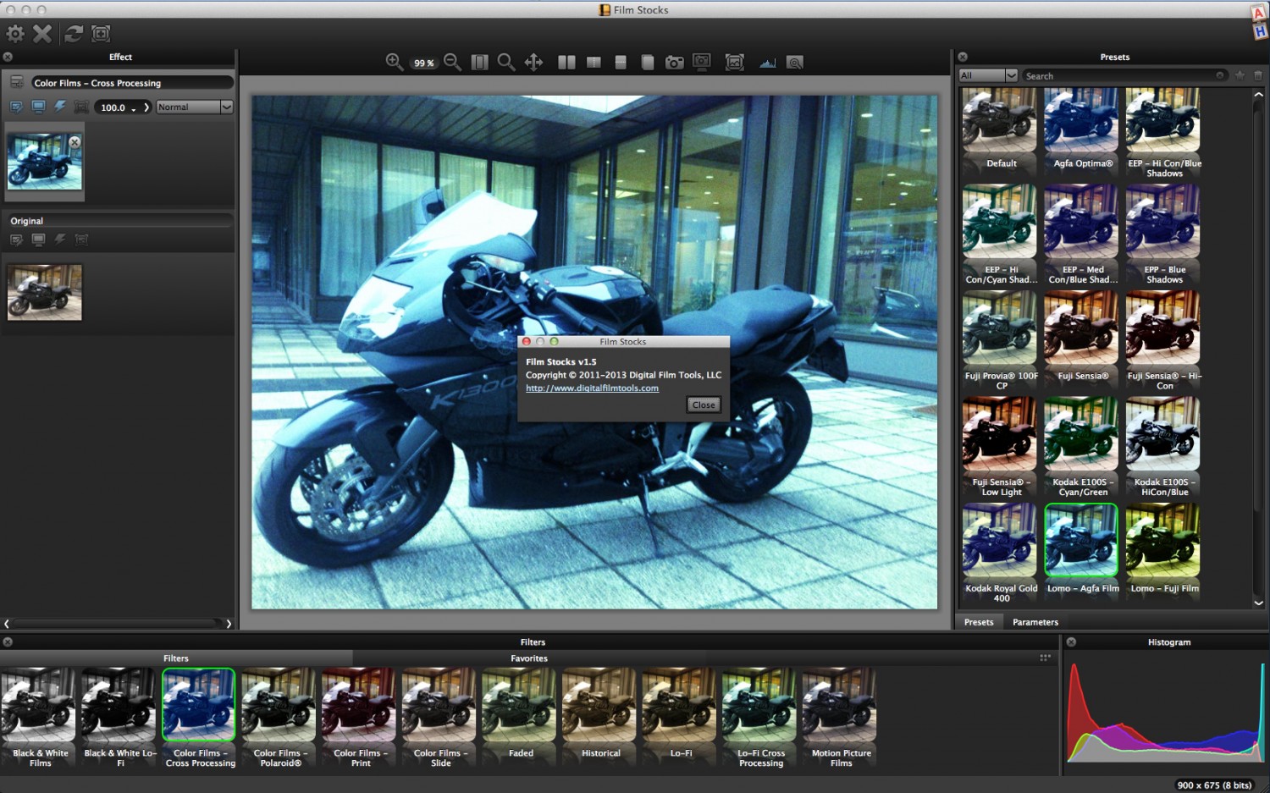Open the digitalfilmtools.com link

pos(592,388)
